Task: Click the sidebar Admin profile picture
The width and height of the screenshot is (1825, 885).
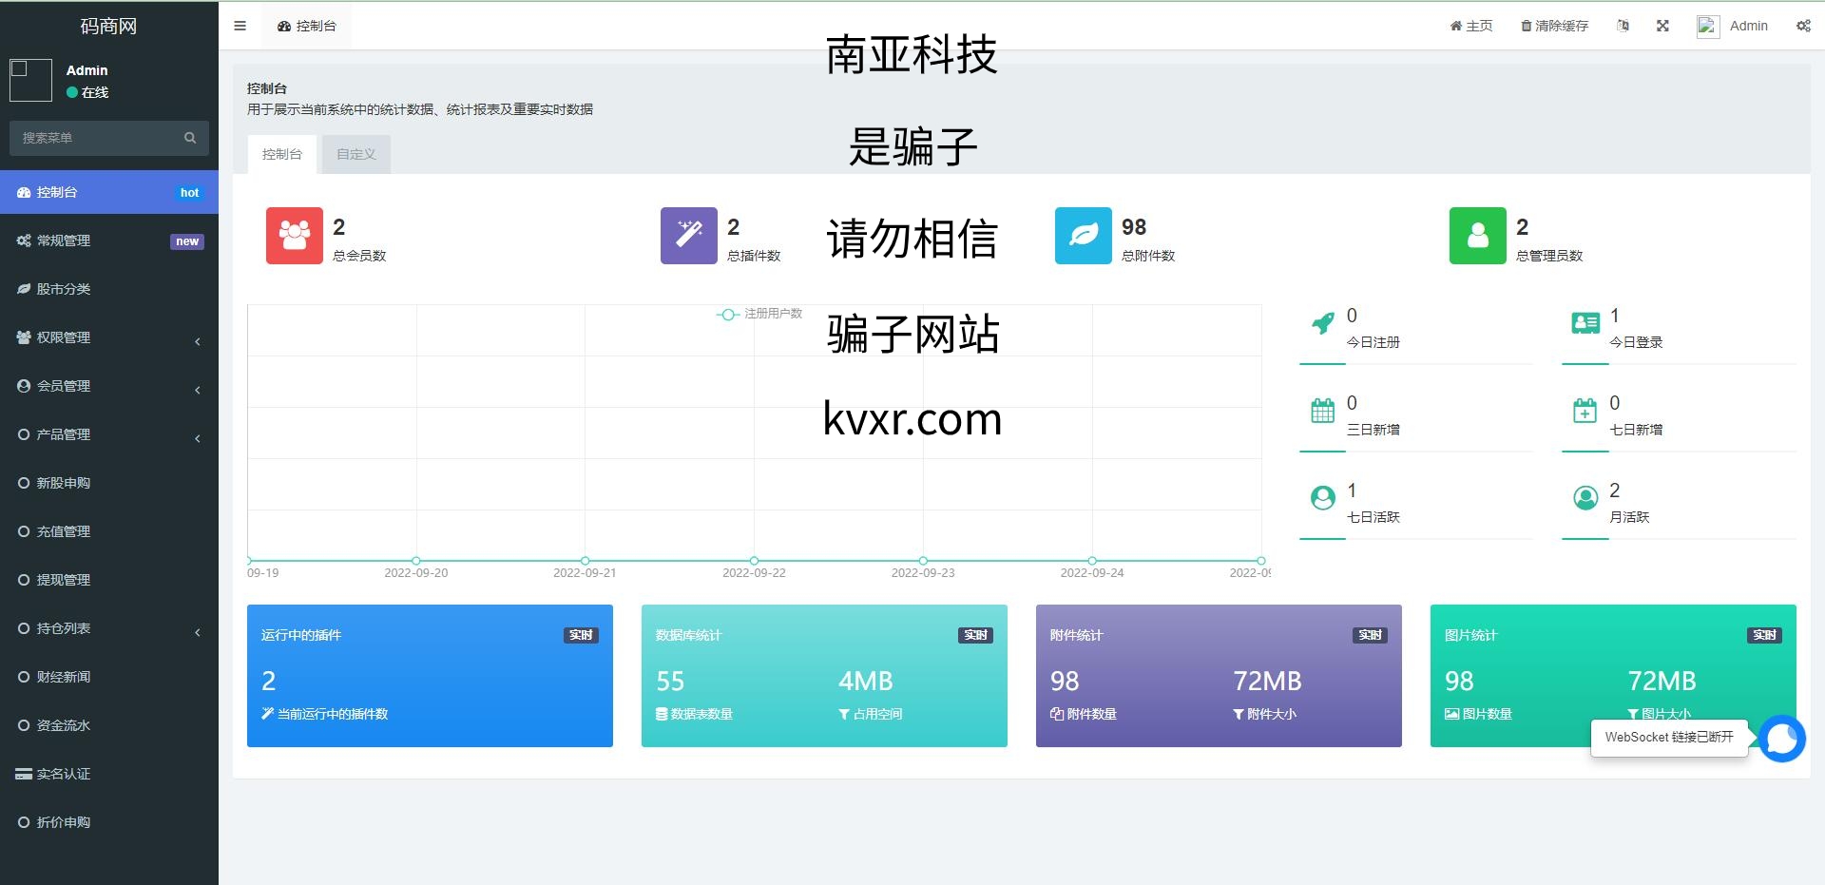Action: [30, 80]
